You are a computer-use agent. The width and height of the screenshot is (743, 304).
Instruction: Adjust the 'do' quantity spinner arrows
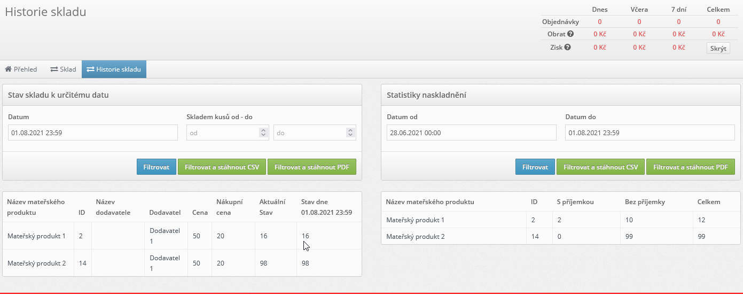(x=350, y=132)
